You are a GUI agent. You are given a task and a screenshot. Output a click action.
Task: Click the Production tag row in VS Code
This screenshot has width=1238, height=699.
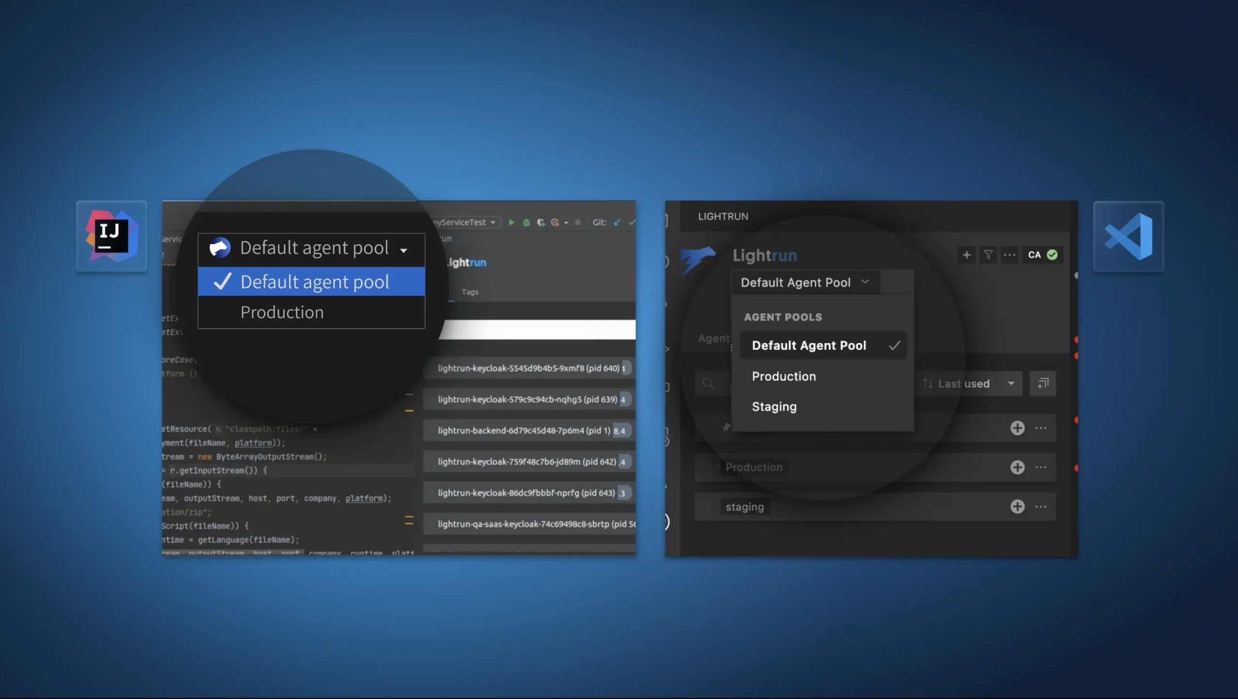point(875,467)
